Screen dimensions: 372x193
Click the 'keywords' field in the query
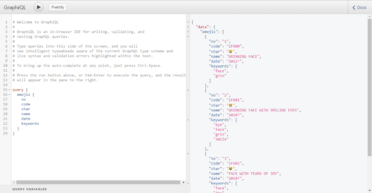click(x=30, y=124)
